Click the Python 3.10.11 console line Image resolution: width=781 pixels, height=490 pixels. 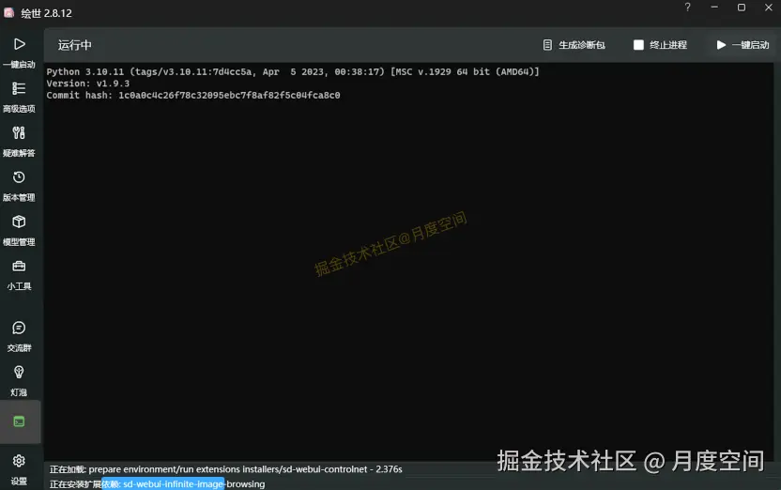pyautogui.click(x=293, y=71)
